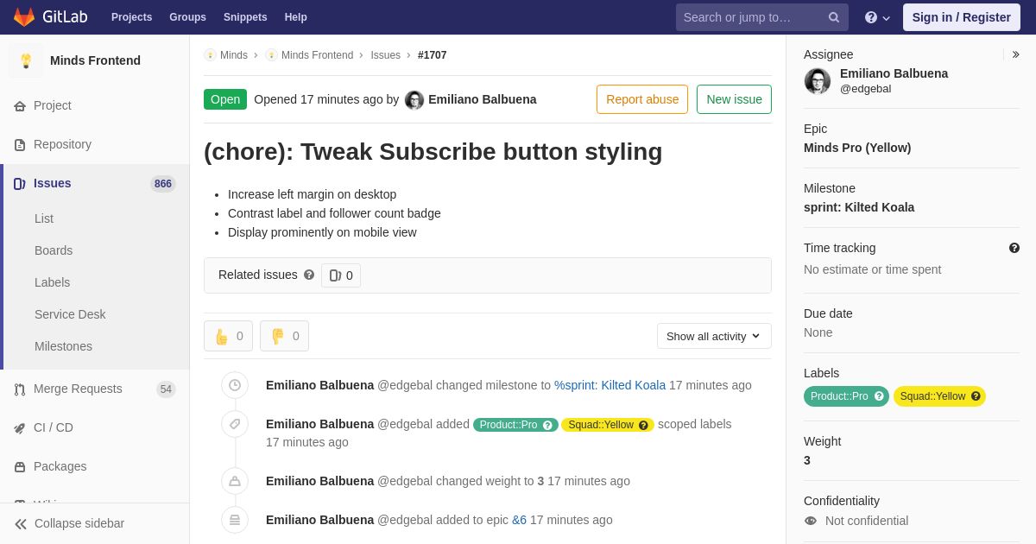Click the author name Emiliano Balbuena in the header
Viewport: 1036px width, 544px height.
(482, 99)
